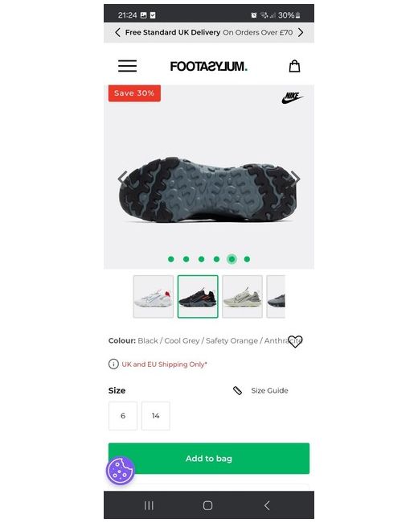This screenshot has width=418, height=523.
Task: Show next product image with right chevron
Action: [x=295, y=179]
